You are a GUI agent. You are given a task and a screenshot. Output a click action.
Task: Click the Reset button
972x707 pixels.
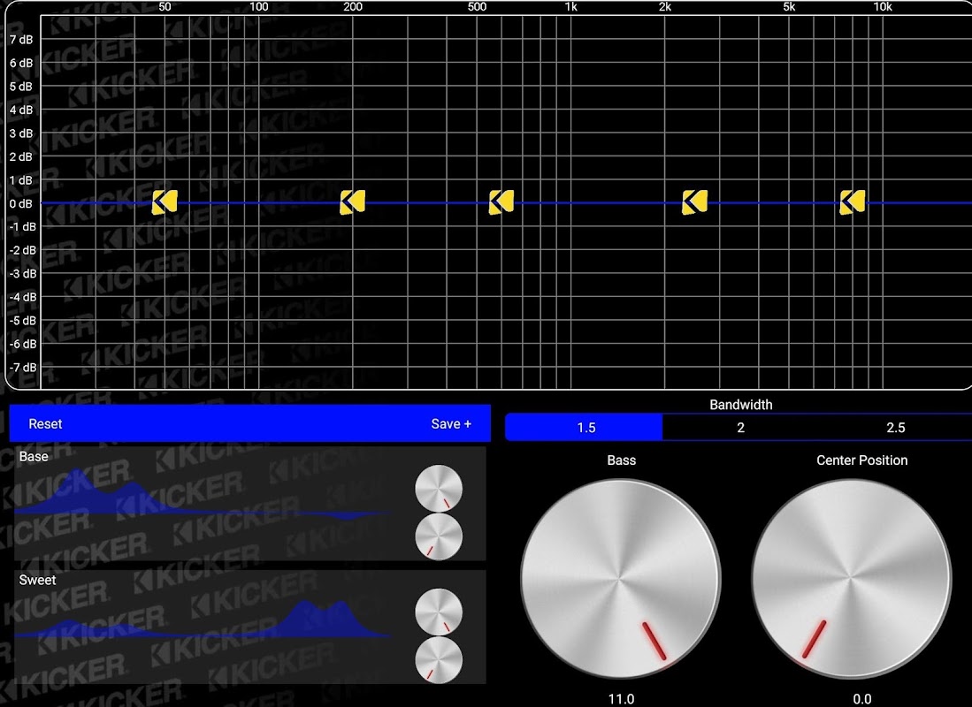point(45,424)
